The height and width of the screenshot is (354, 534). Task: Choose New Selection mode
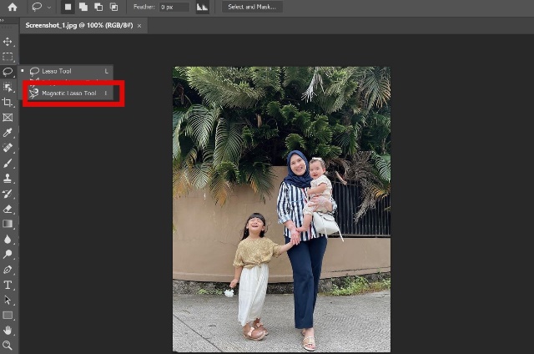[x=68, y=7]
